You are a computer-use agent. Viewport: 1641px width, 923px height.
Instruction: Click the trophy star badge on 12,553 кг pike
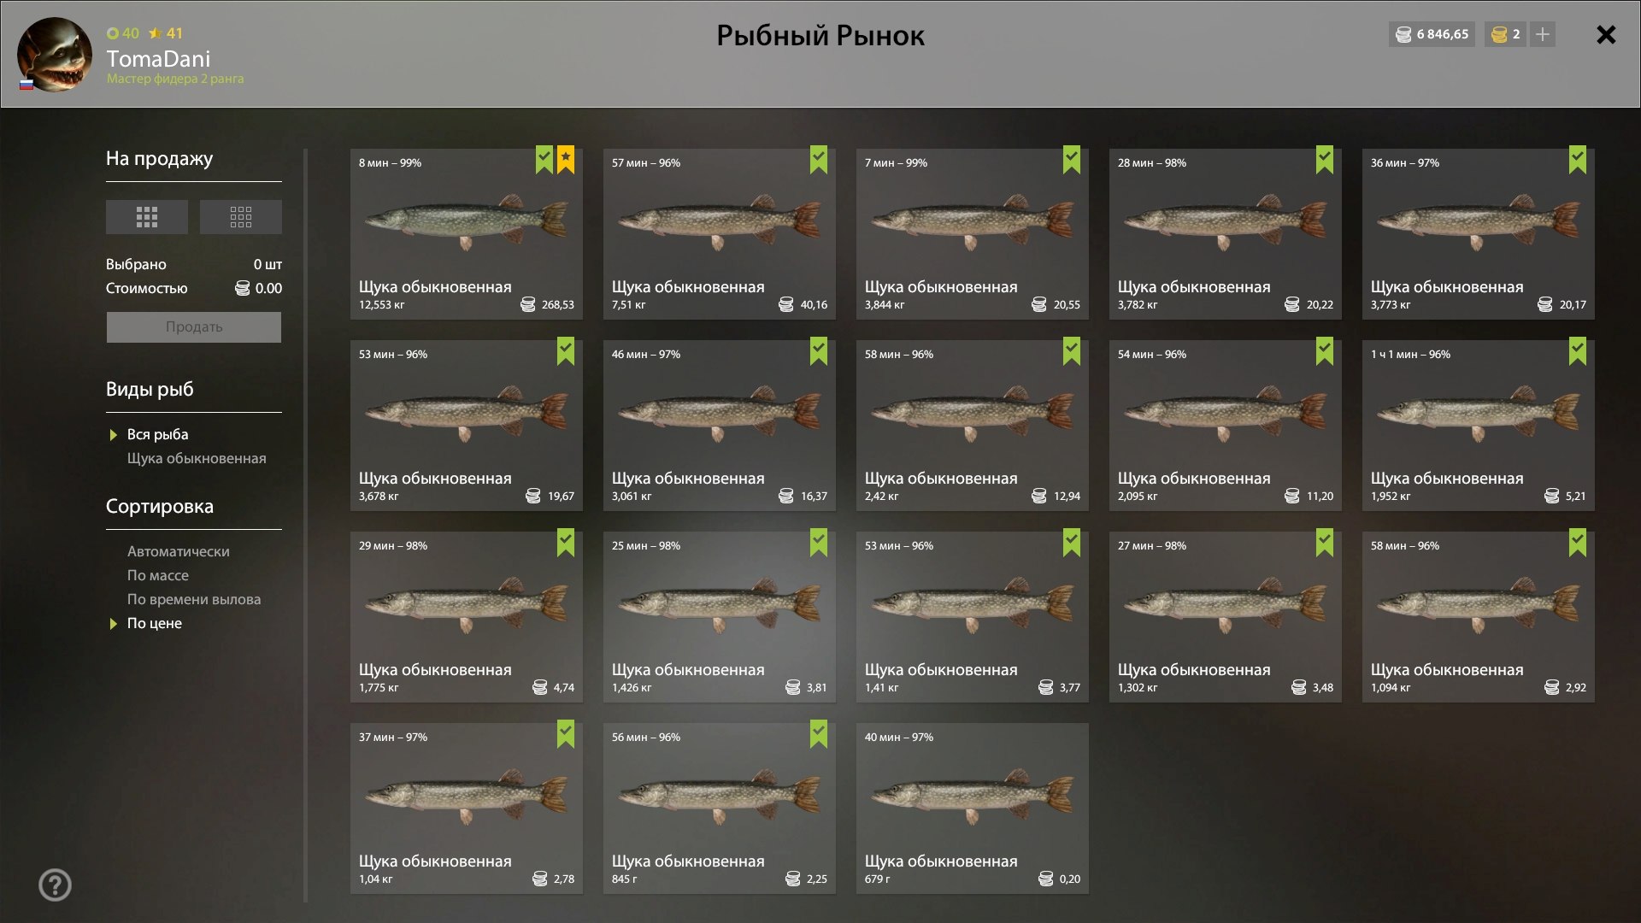(x=566, y=159)
